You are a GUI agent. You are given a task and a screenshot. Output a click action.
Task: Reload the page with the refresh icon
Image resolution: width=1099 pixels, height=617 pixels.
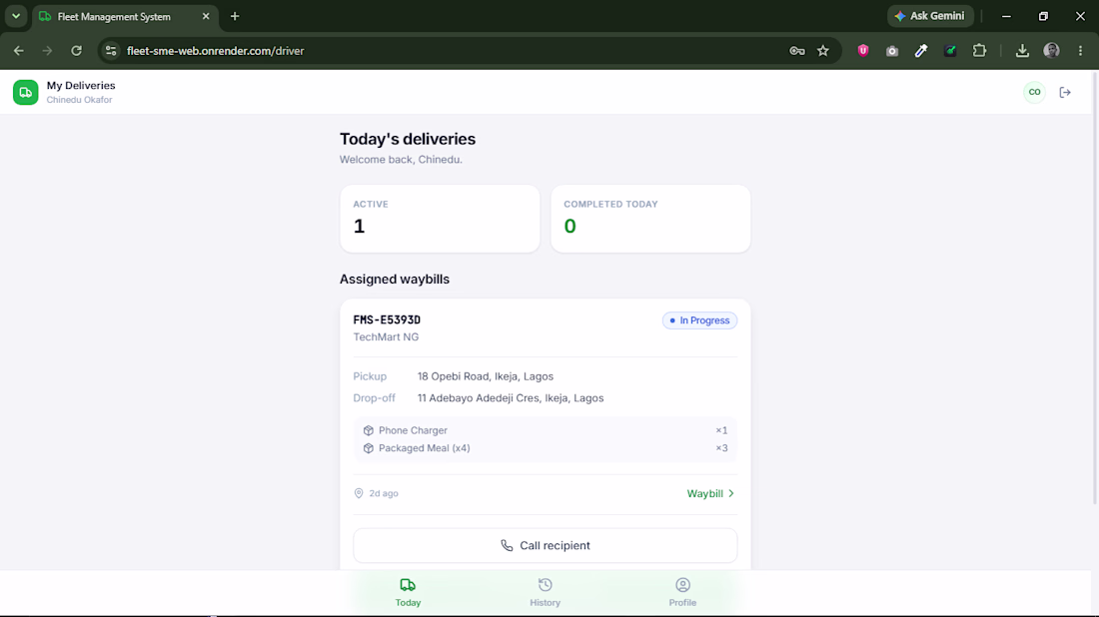pos(76,51)
